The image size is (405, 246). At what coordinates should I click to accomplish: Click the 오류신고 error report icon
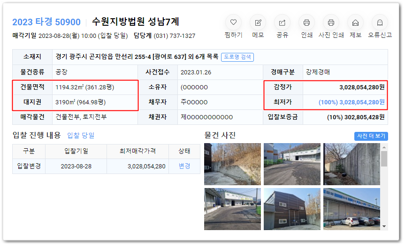coord(380,22)
